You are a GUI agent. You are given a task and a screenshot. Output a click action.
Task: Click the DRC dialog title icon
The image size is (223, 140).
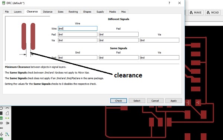4,3
